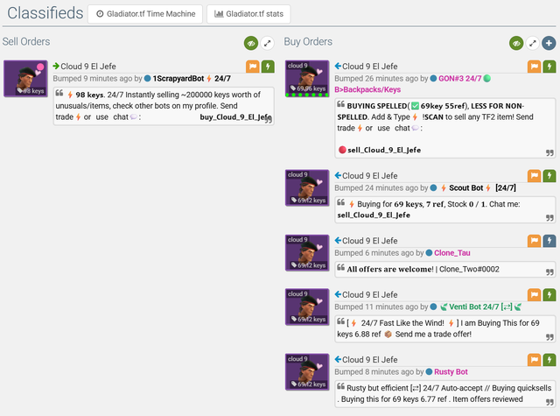Open Gladiator.tf Time Machine

coord(145,14)
